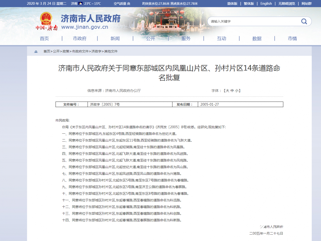Set font size to 大 (large)
This screenshot has width=321, height=241.
(227, 91)
